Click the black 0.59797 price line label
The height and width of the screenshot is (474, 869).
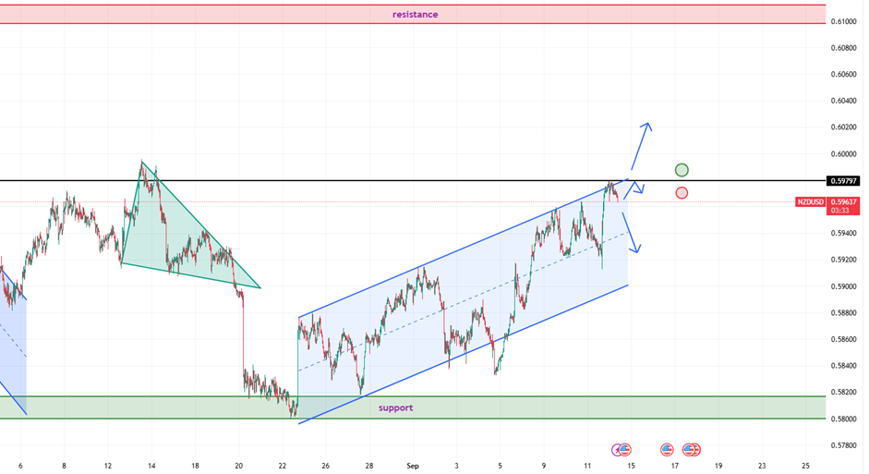[843, 181]
